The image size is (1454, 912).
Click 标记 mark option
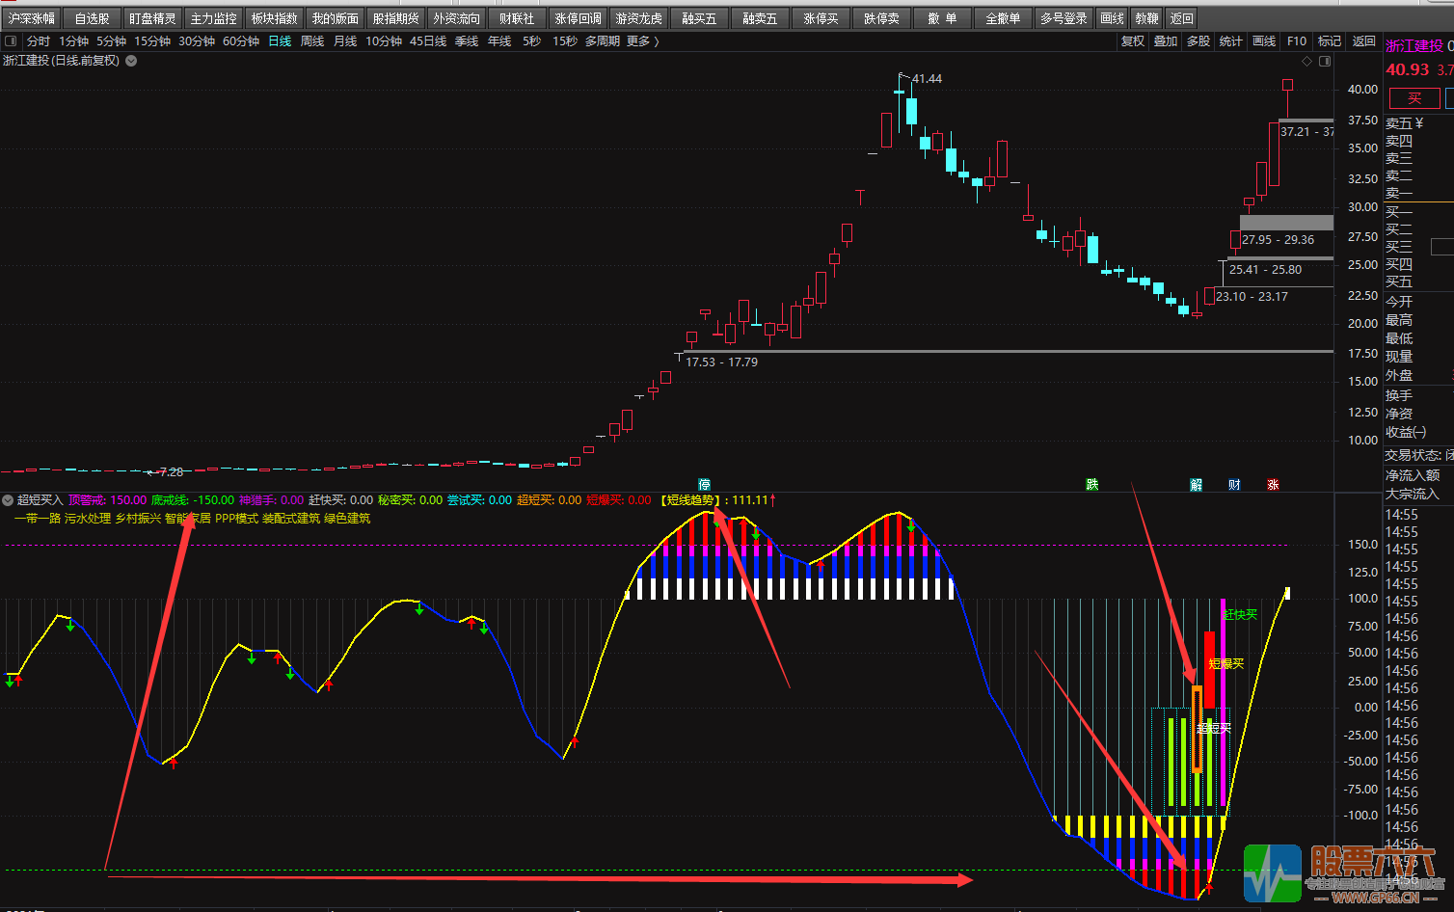tap(1330, 41)
